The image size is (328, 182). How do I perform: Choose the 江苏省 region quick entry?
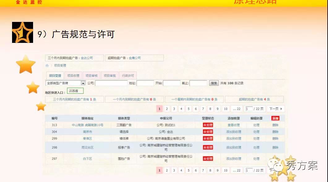click(75, 91)
